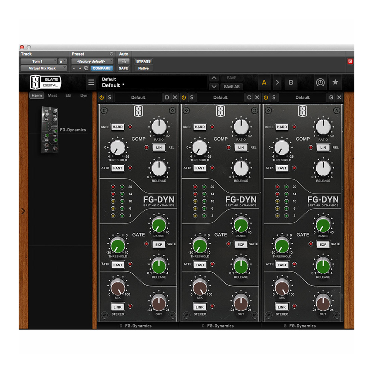Click the BYPASS button
Viewport: 373px width, 373px height.
(x=144, y=62)
